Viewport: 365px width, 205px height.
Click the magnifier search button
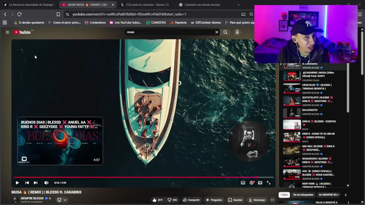(x=225, y=32)
